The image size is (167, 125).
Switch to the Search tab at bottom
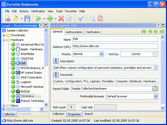point(89,114)
